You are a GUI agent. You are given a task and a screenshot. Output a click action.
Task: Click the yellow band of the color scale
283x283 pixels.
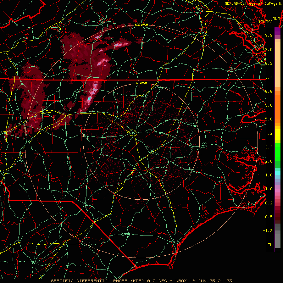point(278,135)
